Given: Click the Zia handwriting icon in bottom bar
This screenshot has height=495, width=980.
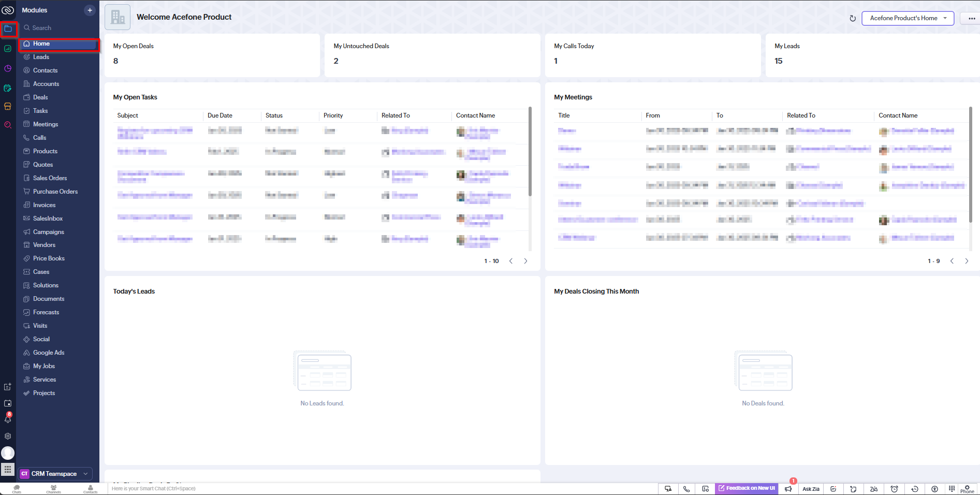Looking at the screenshot, I should click(874, 489).
